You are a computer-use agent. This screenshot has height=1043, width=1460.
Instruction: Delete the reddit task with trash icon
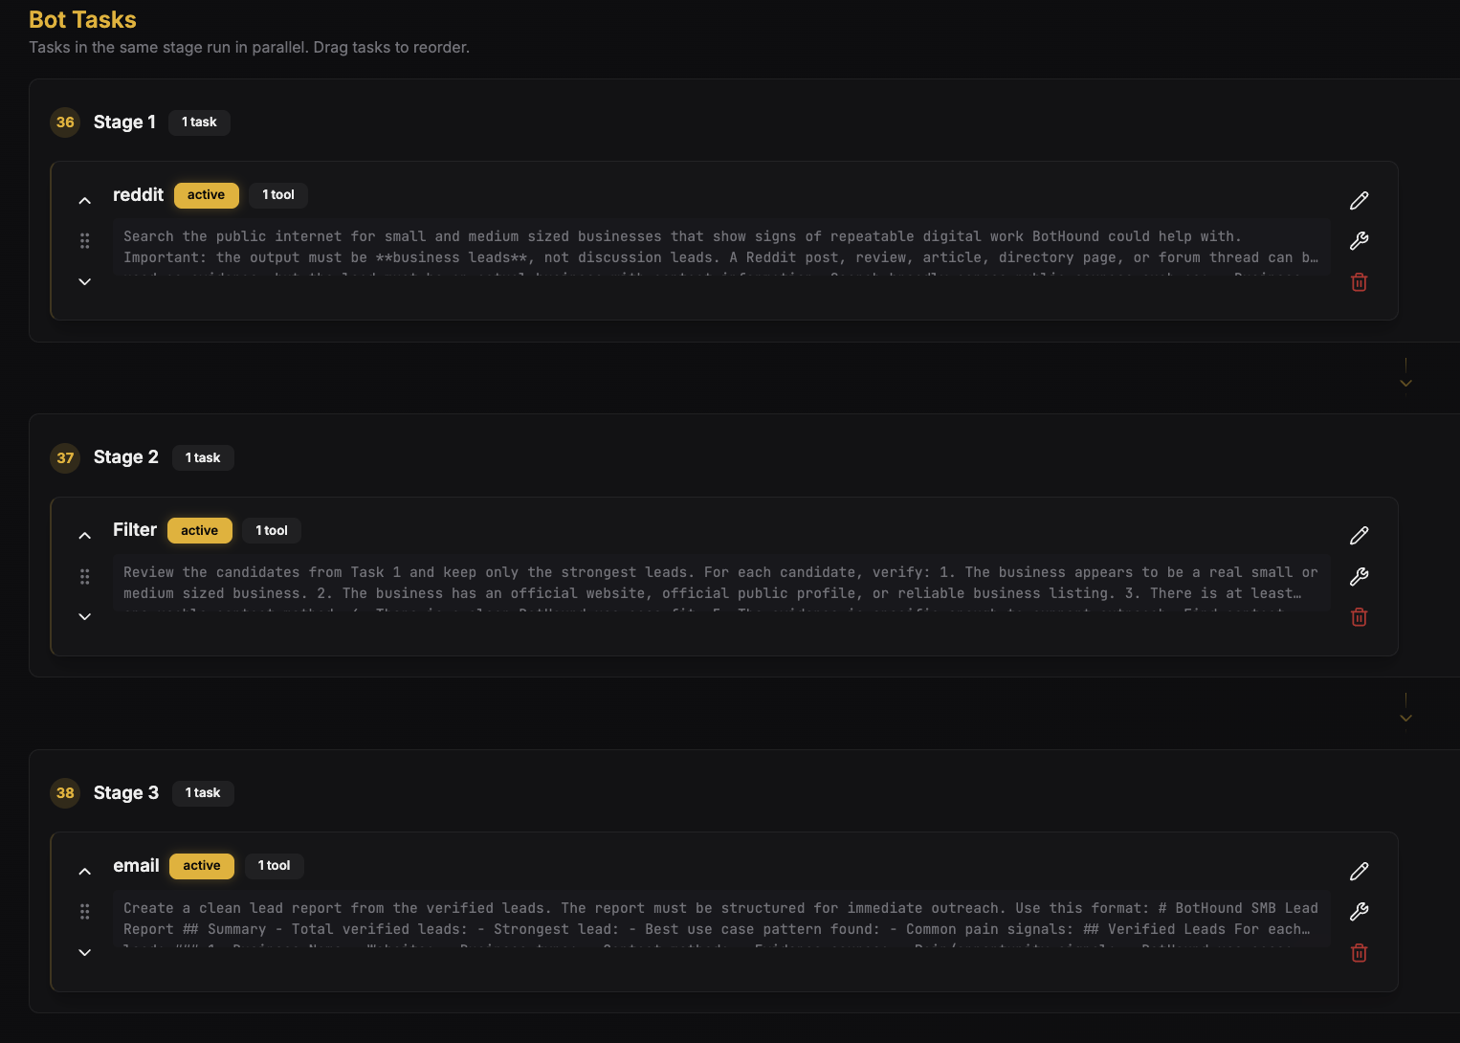coord(1359,282)
